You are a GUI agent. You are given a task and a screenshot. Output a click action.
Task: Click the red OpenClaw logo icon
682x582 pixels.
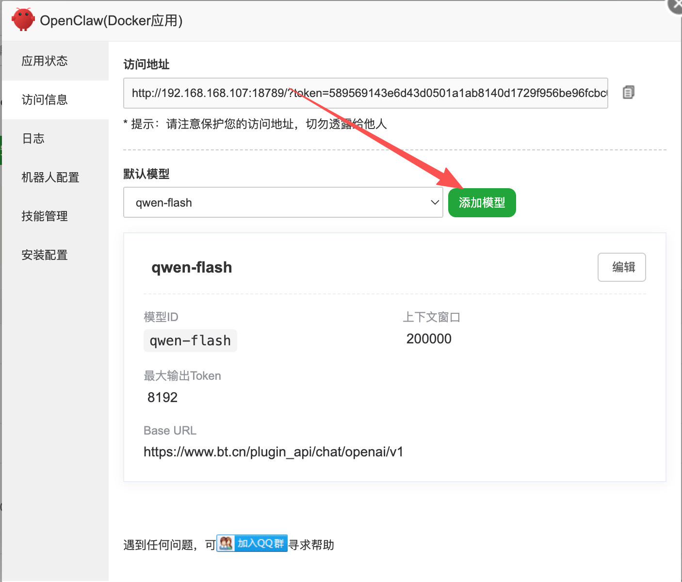pyautogui.click(x=23, y=20)
